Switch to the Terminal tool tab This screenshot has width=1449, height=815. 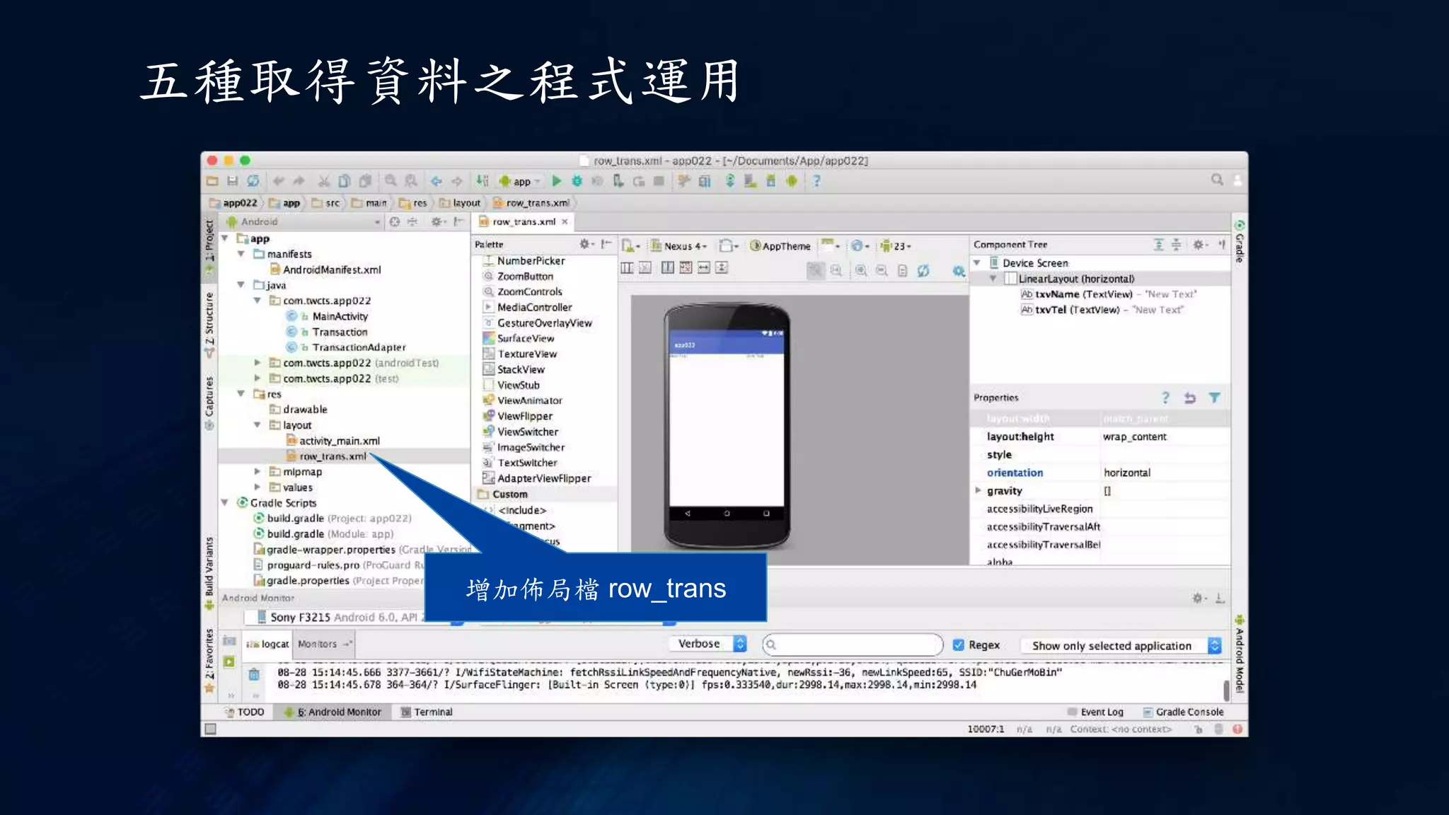(x=427, y=712)
